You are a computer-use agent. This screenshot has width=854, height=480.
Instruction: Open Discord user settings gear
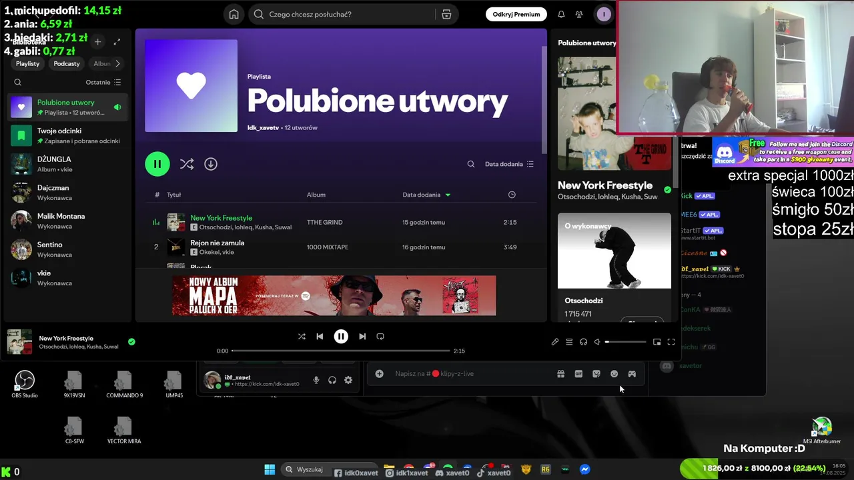[348, 380]
